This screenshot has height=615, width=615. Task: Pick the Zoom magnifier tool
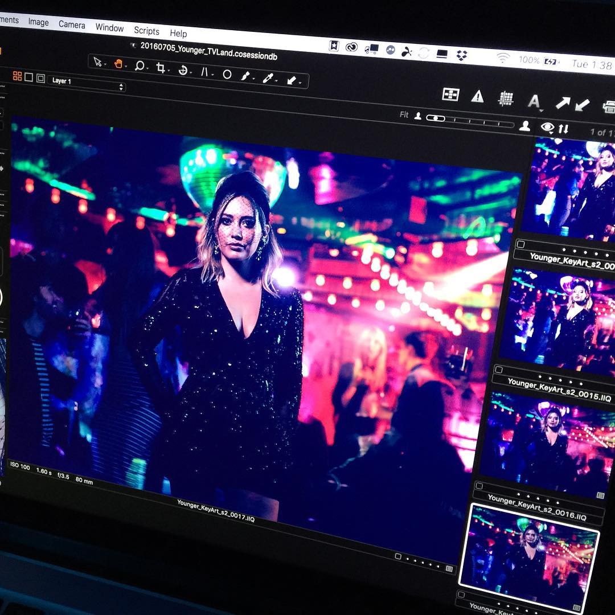(140, 66)
